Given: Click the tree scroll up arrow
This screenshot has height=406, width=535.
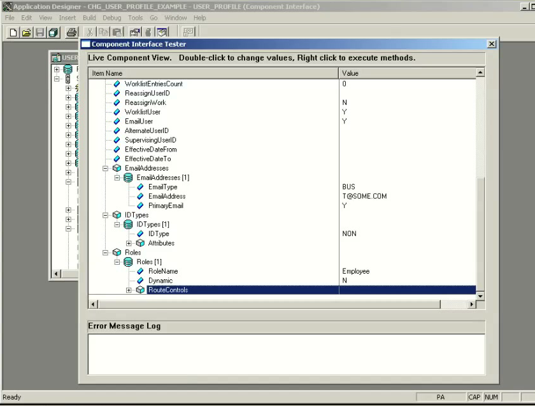Looking at the screenshot, I should coord(480,73).
